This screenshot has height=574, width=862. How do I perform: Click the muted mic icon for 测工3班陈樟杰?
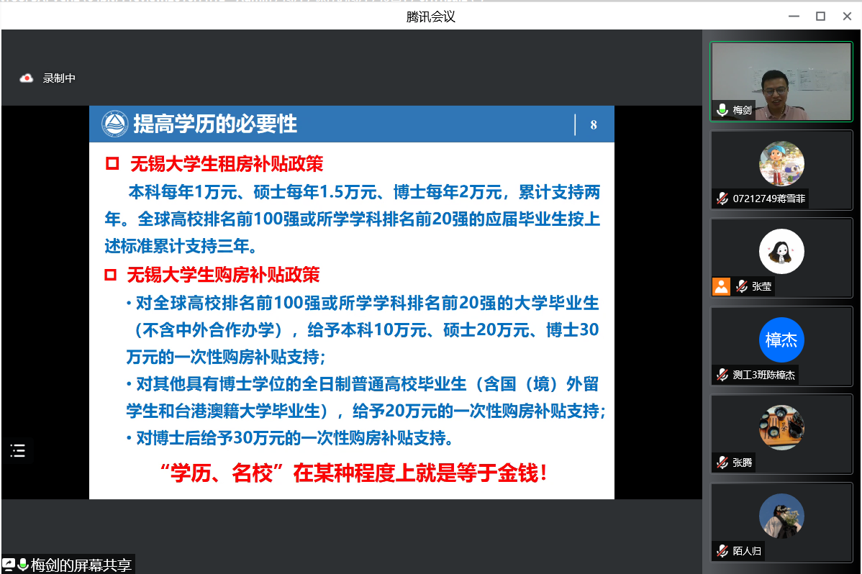click(x=722, y=375)
